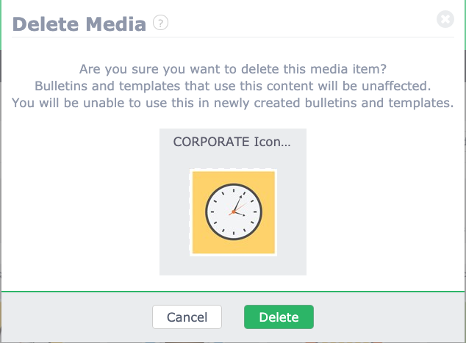Click the orange center pivot of the clock
The image size is (466, 343).
click(x=234, y=212)
